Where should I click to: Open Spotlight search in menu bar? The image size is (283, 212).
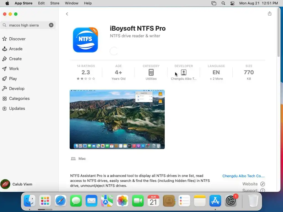coord(223,3)
